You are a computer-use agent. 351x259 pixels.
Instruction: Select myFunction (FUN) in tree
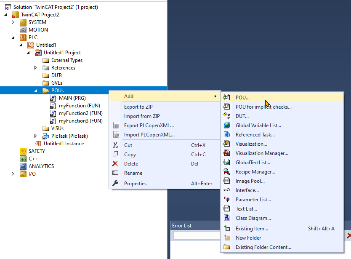click(80, 106)
